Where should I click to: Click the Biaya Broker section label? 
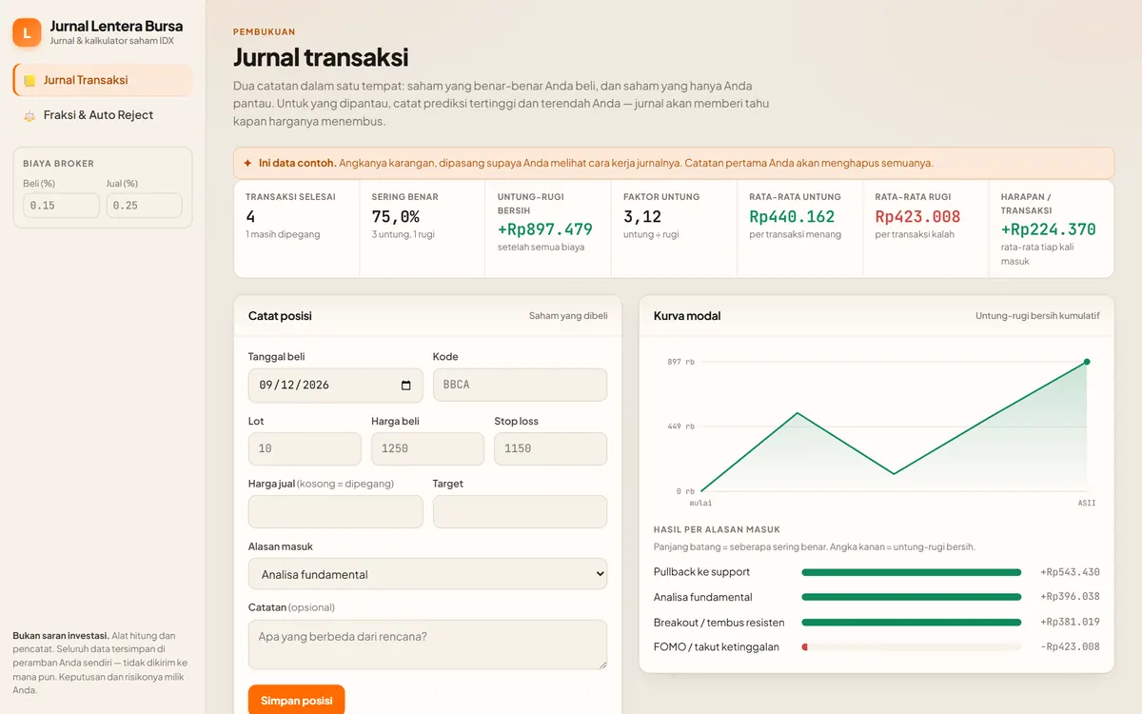(59, 164)
